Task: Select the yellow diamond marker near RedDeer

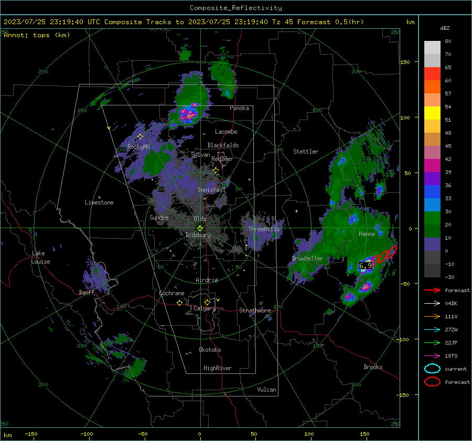Action: coord(216,170)
